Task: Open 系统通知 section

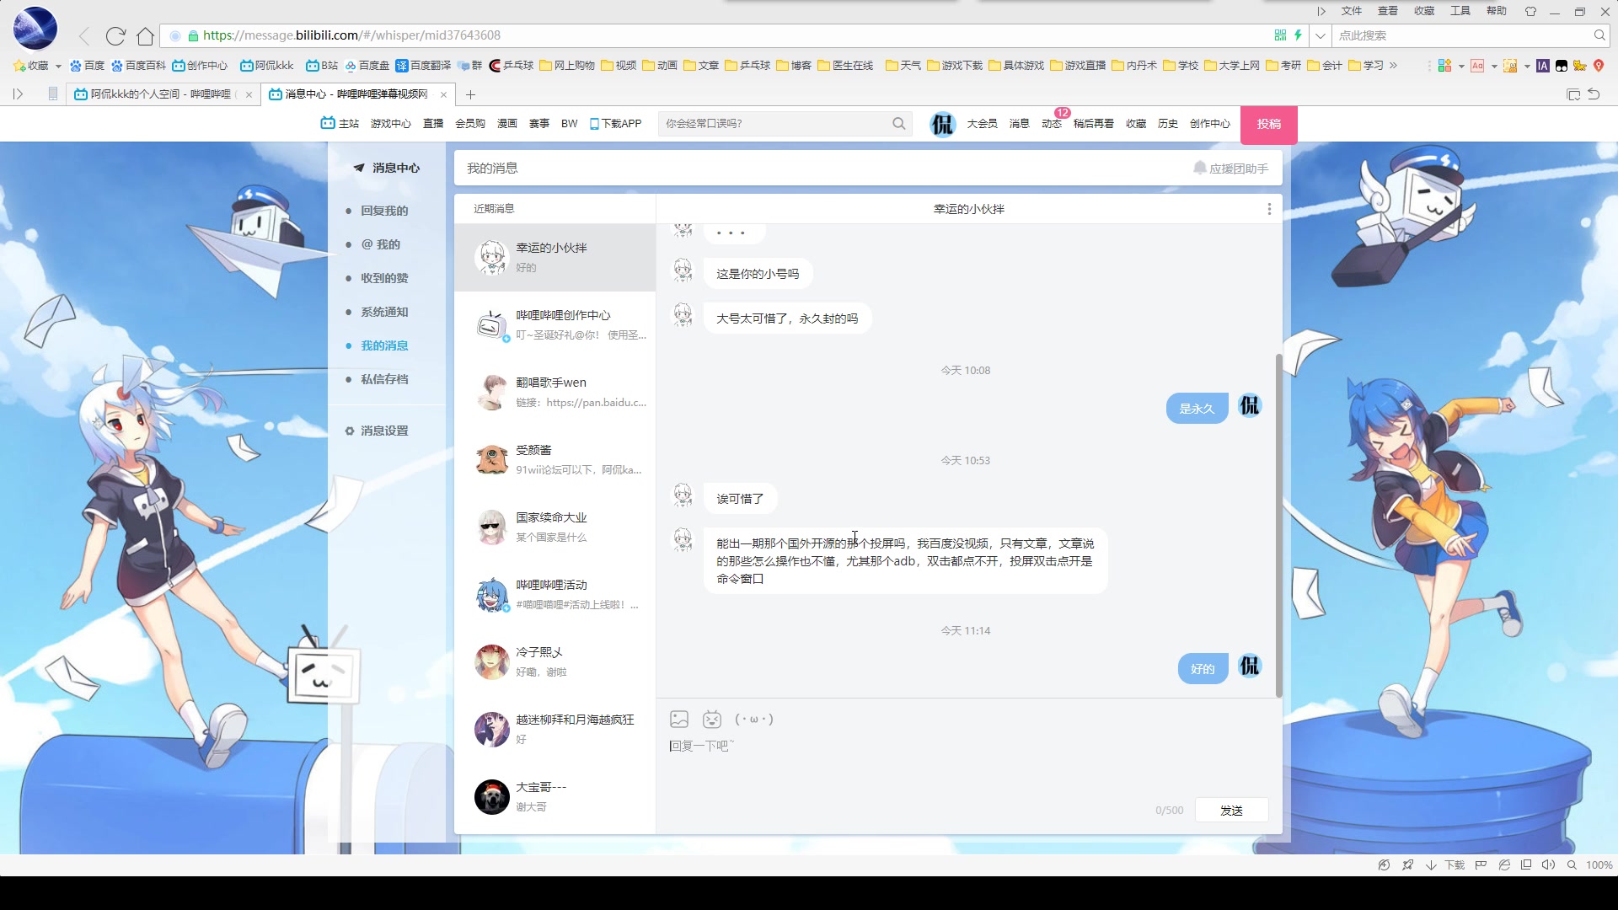Action: coord(384,312)
